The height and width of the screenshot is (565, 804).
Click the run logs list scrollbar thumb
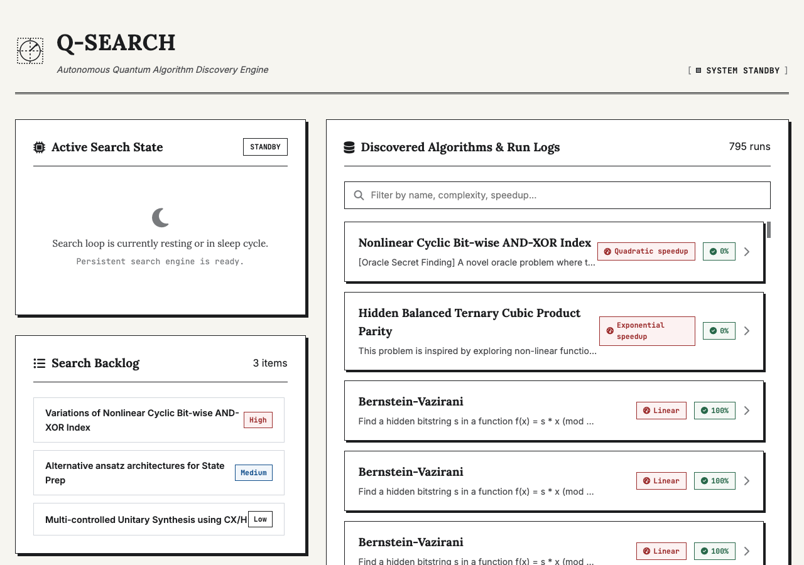[x=769, y=230]
